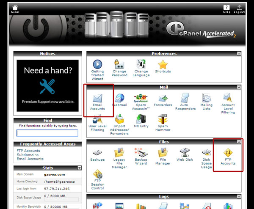Screen dimensions: 254x209
Task: Open Email Accounts in Mail section
Action: point(97,102)
